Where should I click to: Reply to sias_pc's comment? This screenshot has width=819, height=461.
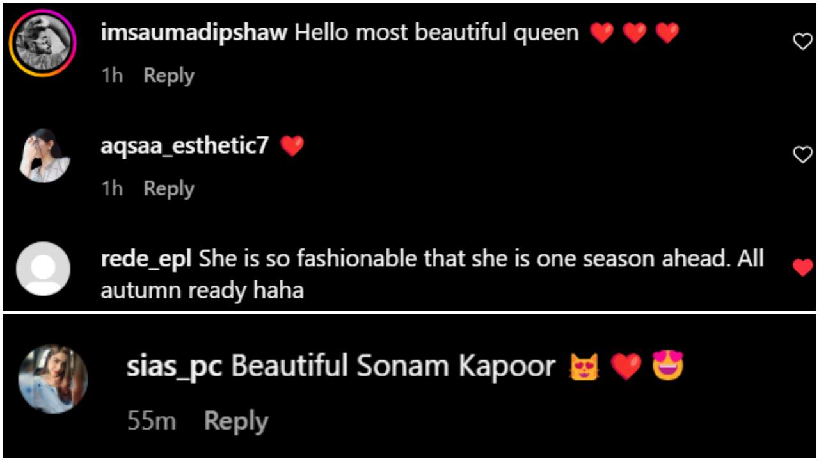tap(236, 422)
